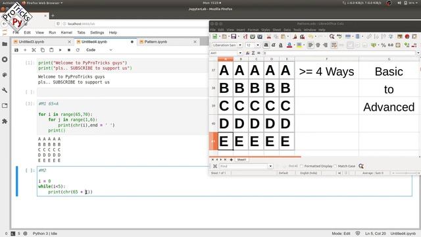Screen dimensions: 421x237
Task: Click Save icon in the Calc toolbar
Action: [x=234, y=37]
